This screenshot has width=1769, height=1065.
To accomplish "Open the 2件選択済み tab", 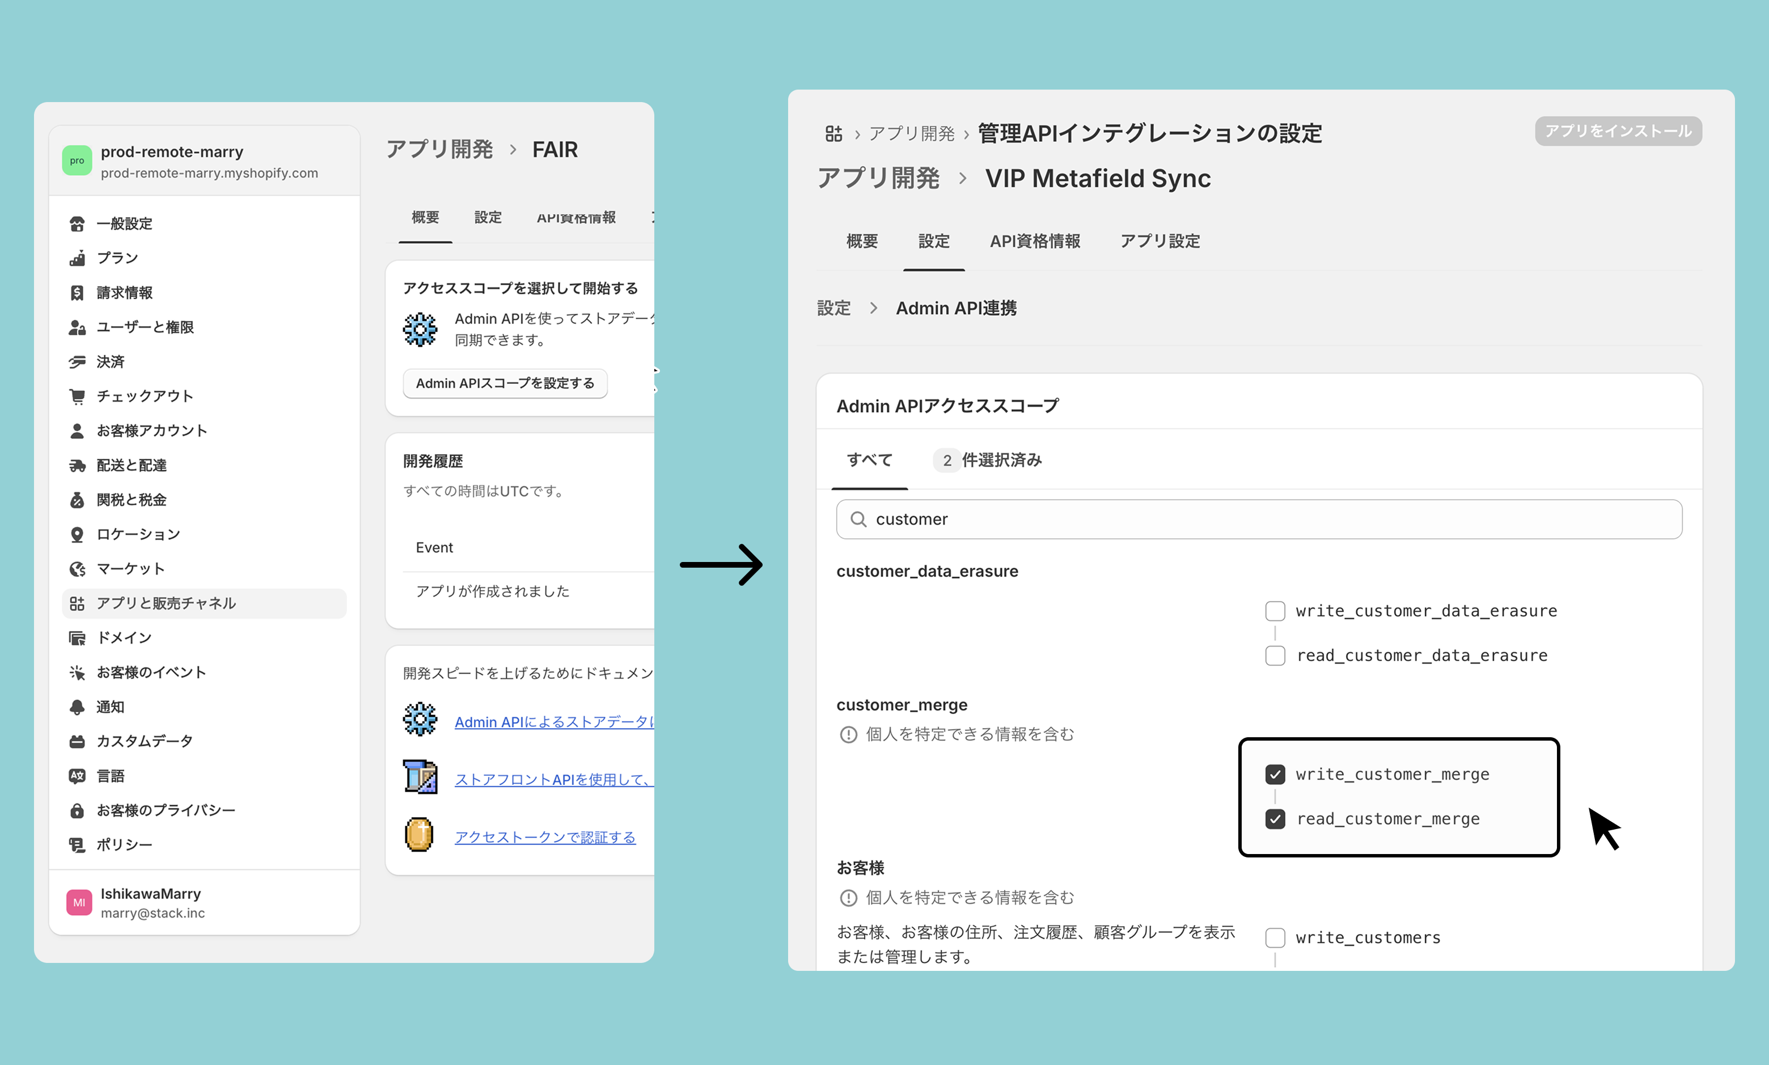I will 988,460.
